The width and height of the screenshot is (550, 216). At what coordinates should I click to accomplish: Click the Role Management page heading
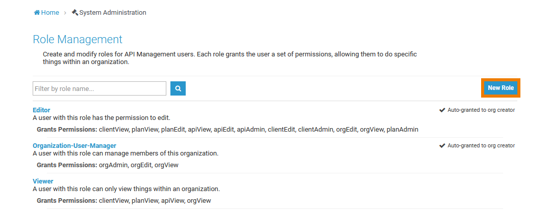(78, 40)
